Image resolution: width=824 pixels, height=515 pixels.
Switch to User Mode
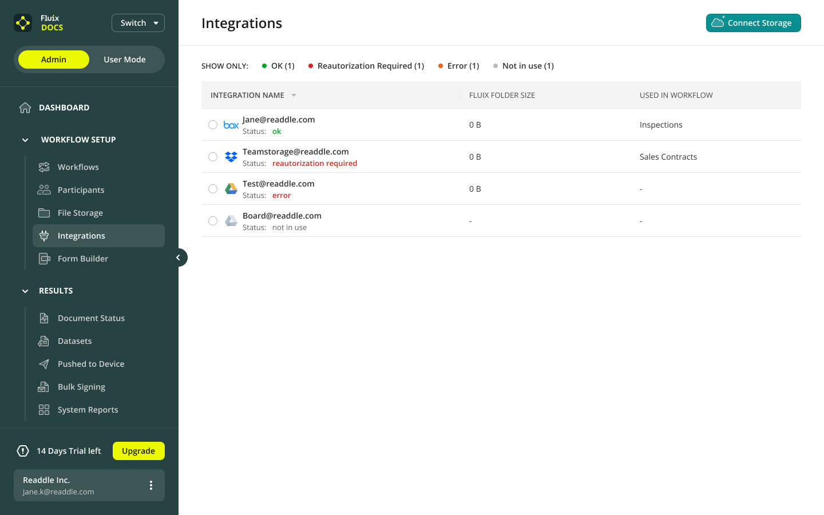click(125, 60)
